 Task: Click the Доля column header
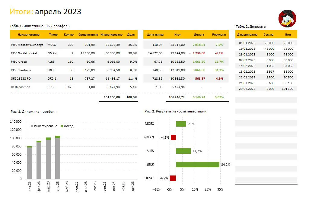[131, 35]
